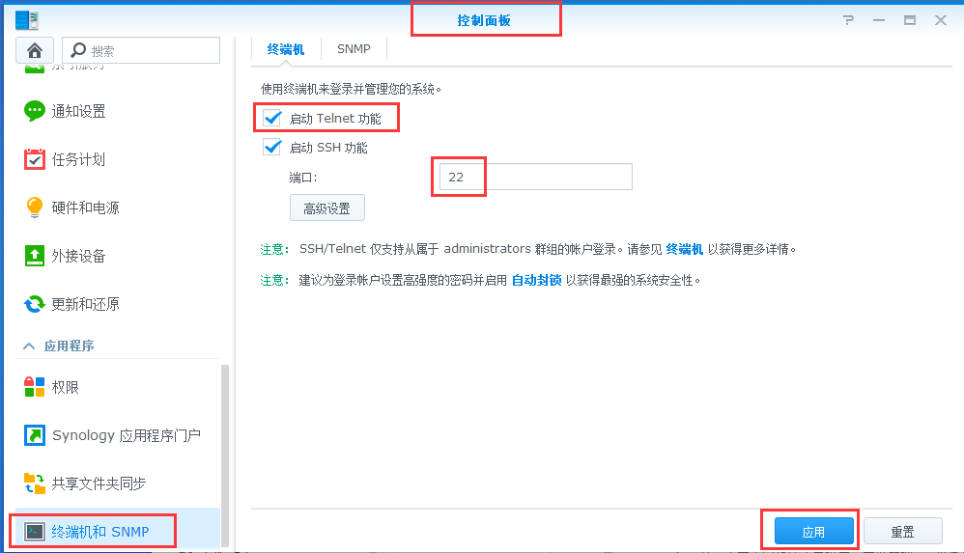The width and height of the screenshot is (964, 553).
Task: Click the 控制面板 window title
Action: [x=484, y=20]
